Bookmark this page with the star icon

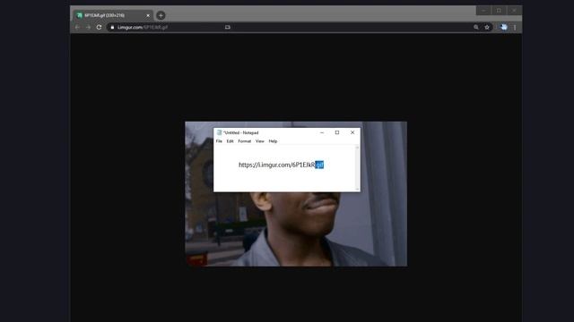[x=487, y=27]
